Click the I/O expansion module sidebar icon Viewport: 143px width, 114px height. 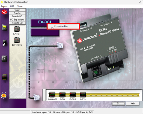pyautogui.click(x=5, y=77)
